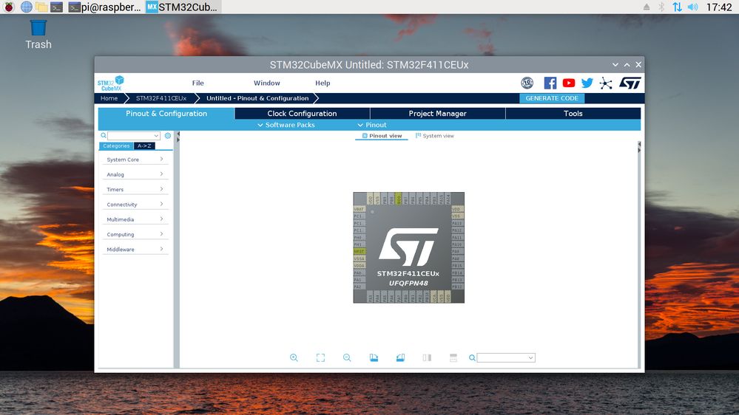Click the STM32CubeMX taskbar entry
The image size is (739, 415).
point(182,7)
